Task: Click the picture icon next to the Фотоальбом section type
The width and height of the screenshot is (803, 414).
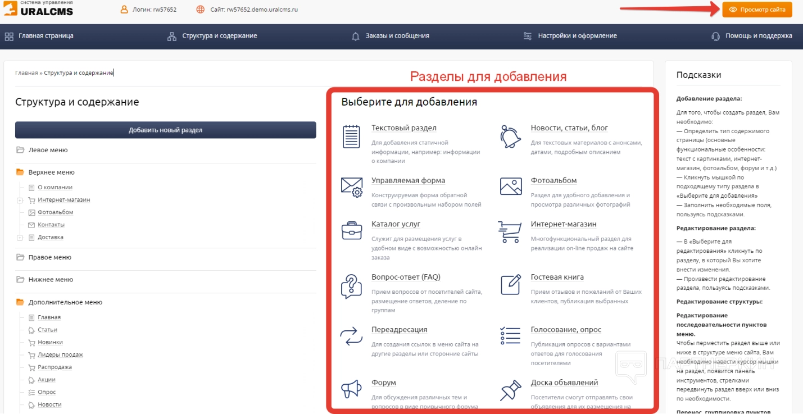Action: tap(511, 186)
